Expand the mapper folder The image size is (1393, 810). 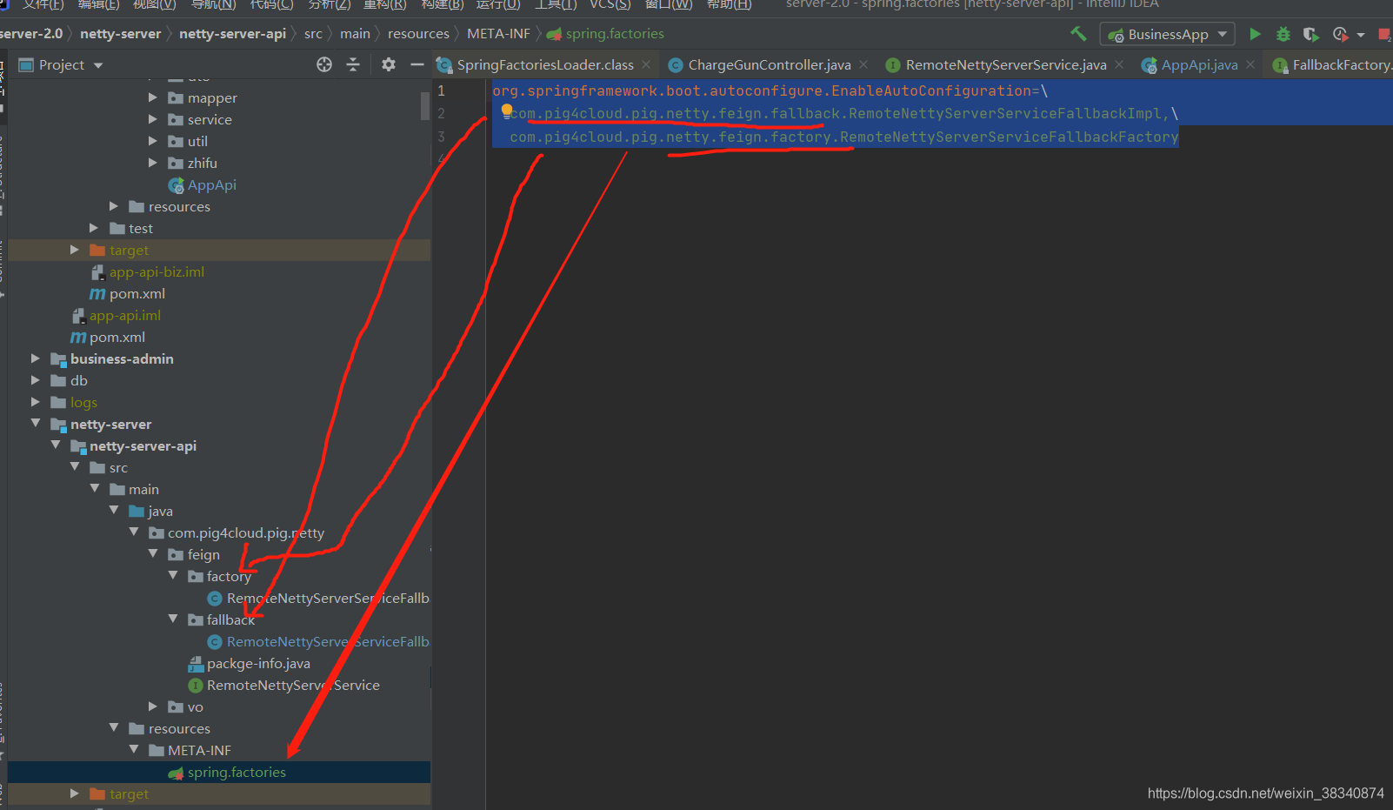tap(152, 97)
